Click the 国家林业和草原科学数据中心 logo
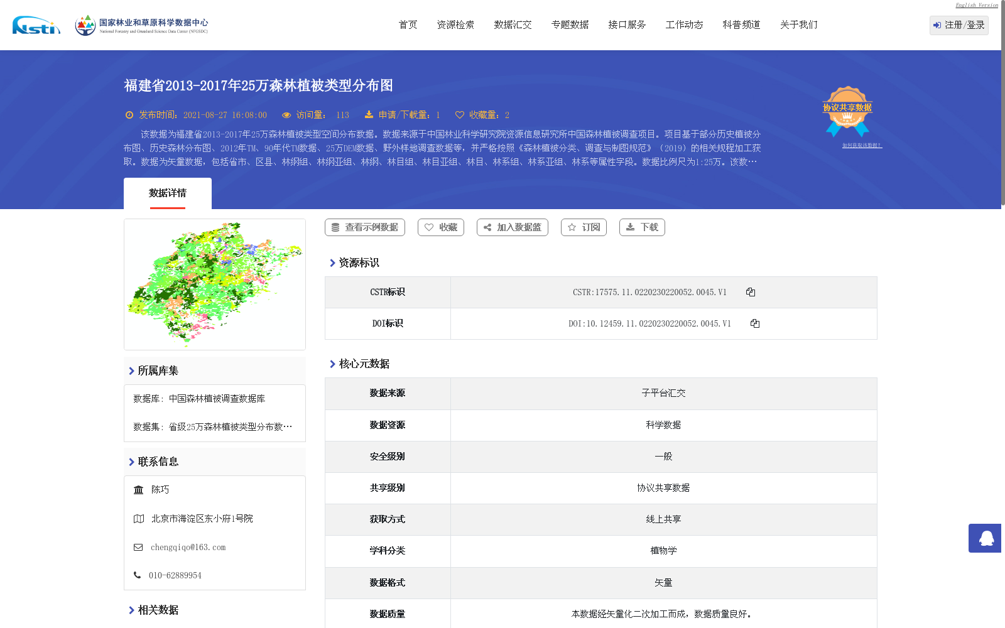Screen dimensions: 1005x628 point(141,25)
